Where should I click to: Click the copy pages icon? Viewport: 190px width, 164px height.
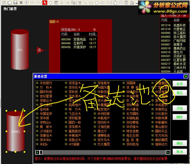tap(115, 3)
